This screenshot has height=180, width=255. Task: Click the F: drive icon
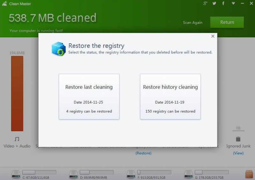(131, 174)
